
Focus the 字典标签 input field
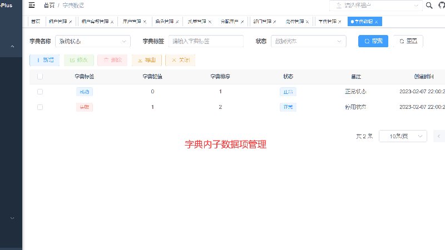pyautogui.click(x=206, y=41)
